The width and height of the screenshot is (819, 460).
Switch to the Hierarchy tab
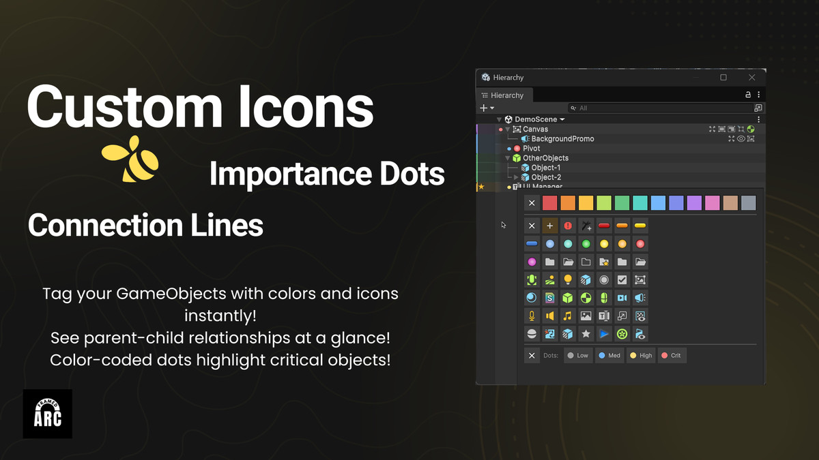tap(506, 95)
